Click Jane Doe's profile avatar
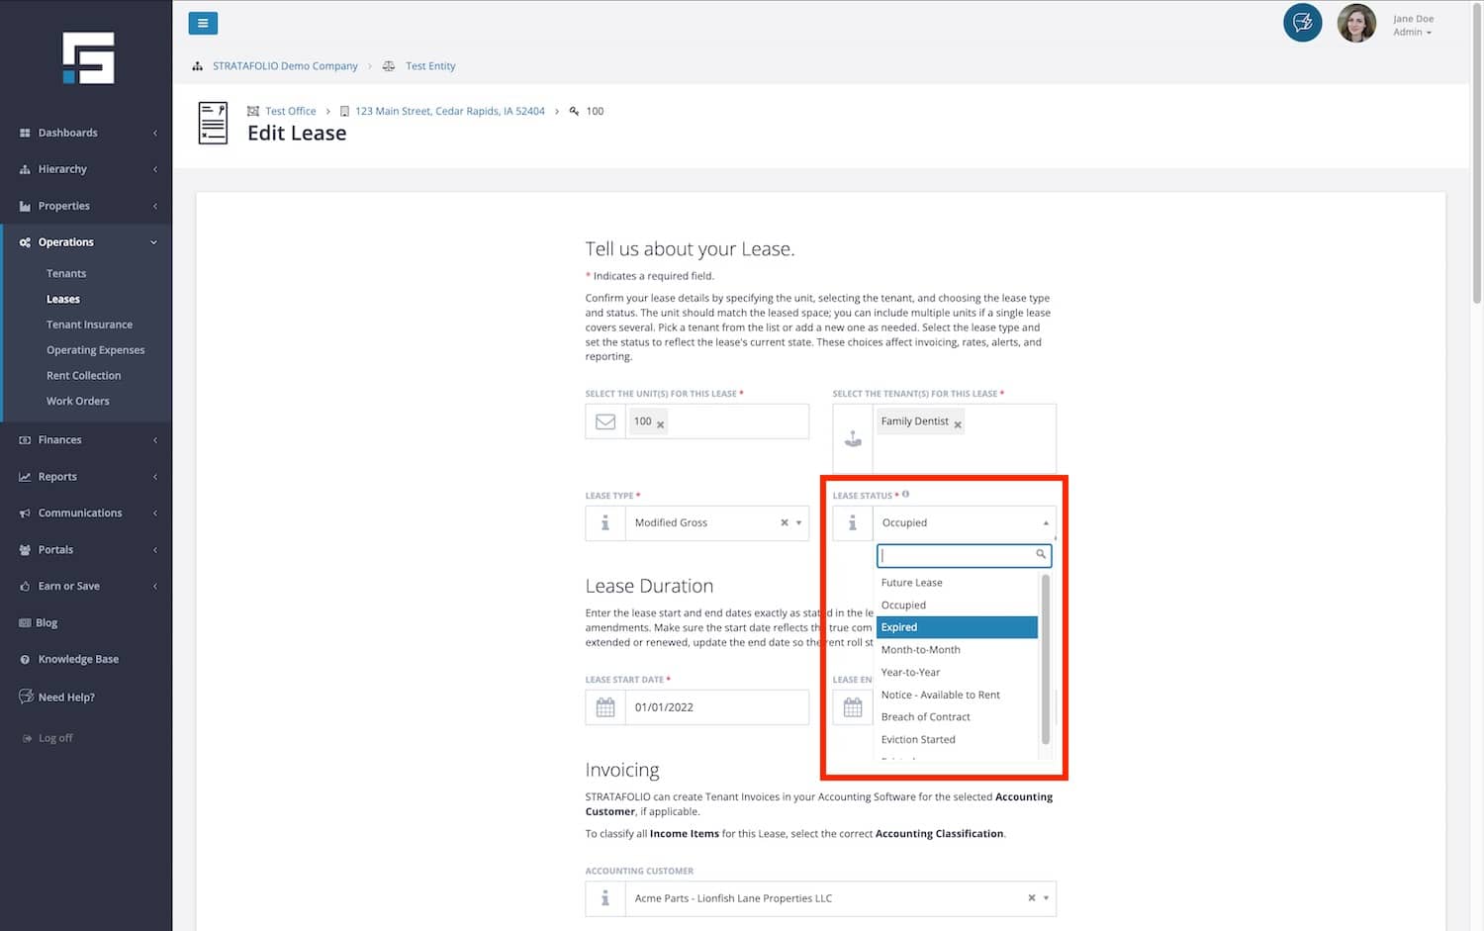The image size is (1484, 931). (x=1355, y=24)
